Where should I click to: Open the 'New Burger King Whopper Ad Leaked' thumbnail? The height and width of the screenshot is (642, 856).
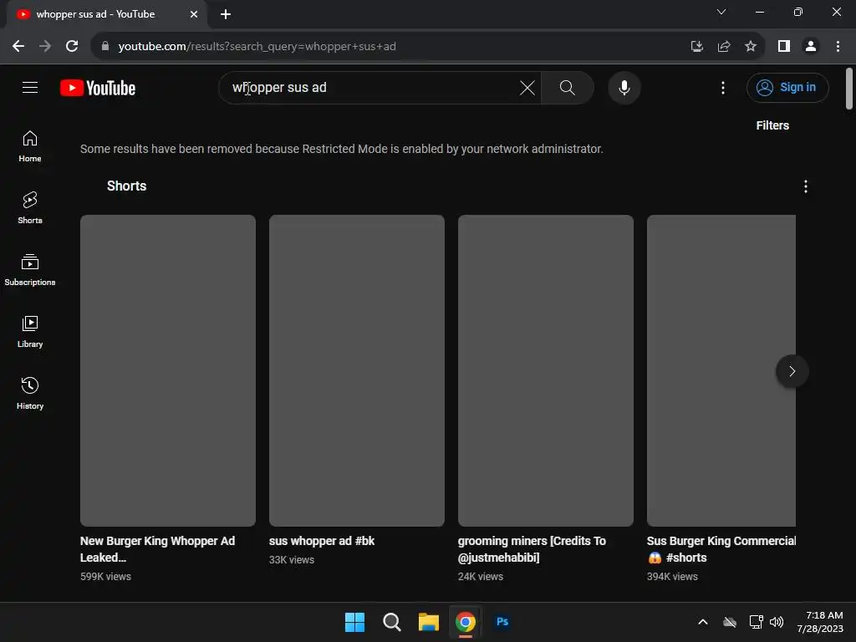[x=167, y=370]
